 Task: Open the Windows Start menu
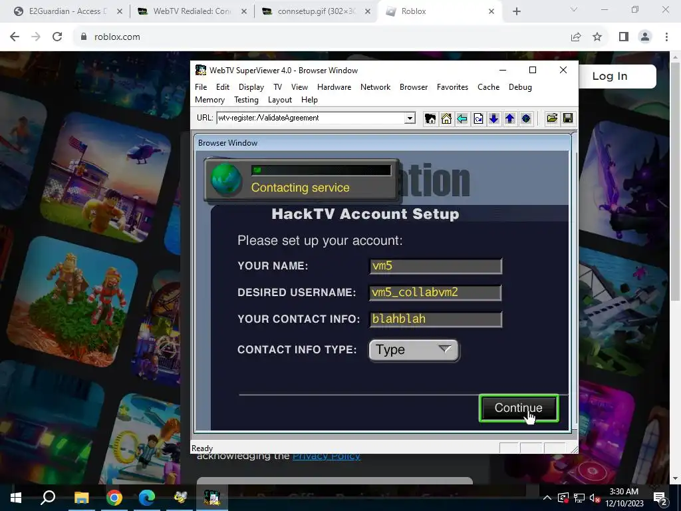(16, 498)
